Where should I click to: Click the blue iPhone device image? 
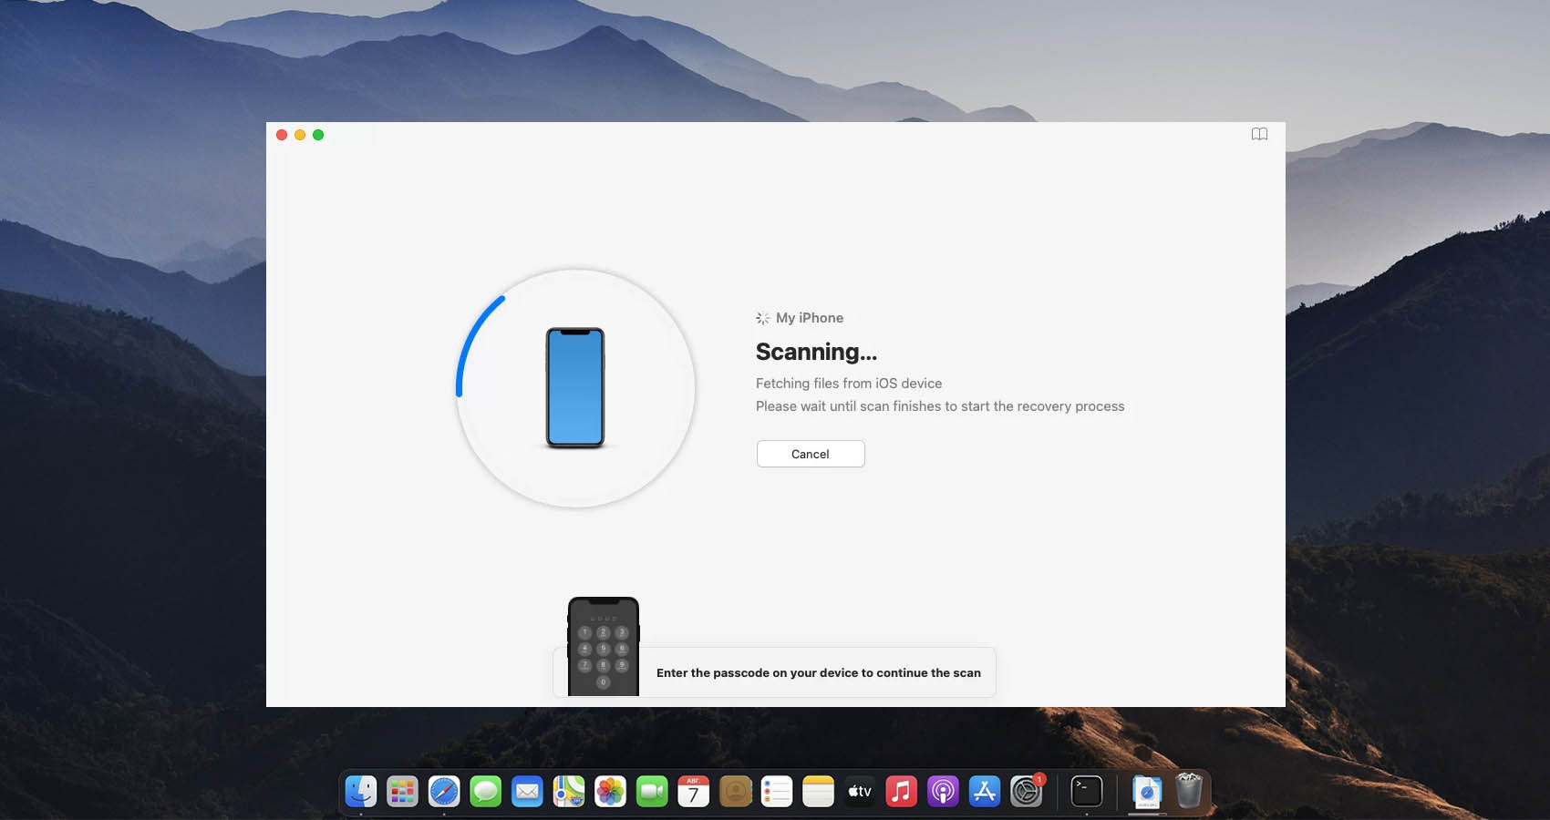click(575, 388)
